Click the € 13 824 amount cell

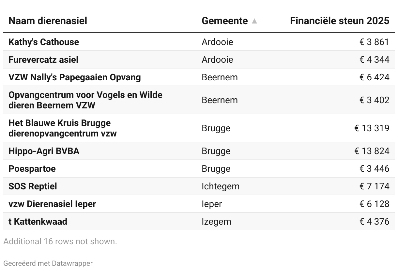[x=372, y=151]
